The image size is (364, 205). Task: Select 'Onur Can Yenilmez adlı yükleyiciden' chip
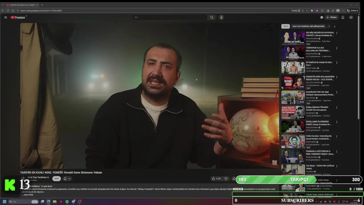click(308, 26)
